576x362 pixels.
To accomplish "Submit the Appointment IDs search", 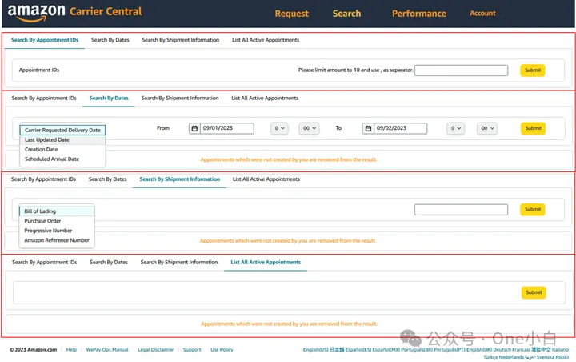I will pyautogui.click(x=533, y=70).
